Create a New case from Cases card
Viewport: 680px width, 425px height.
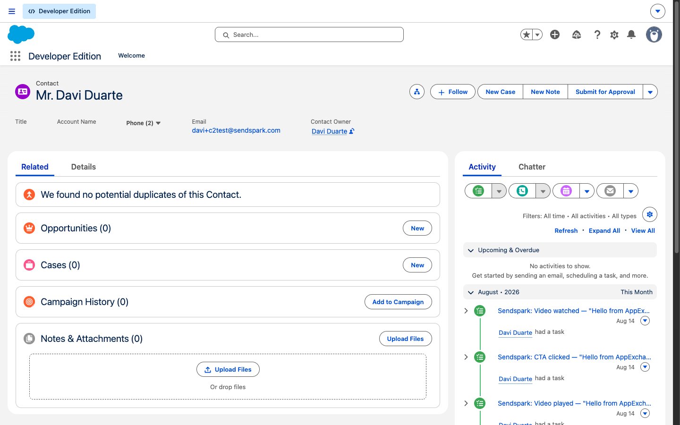(x=417, y=265)
